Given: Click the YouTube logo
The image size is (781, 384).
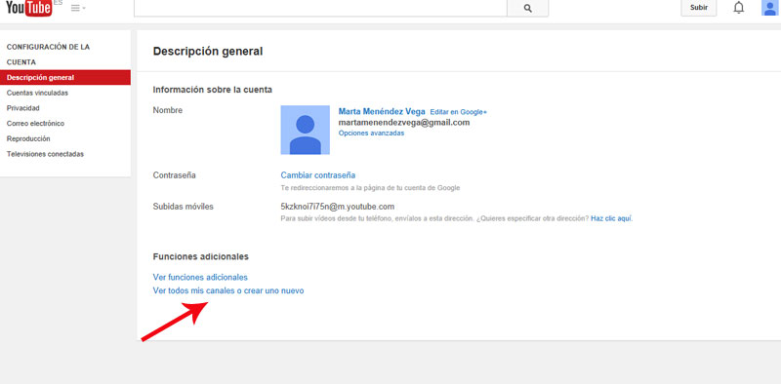Looking at the screenshot, I should pyautogui.click(x=28, y=8).
